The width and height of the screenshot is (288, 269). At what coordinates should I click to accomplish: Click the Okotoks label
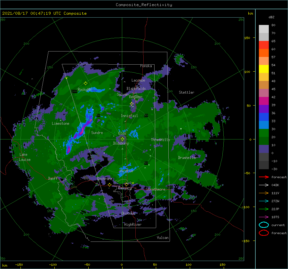point(128,213)
